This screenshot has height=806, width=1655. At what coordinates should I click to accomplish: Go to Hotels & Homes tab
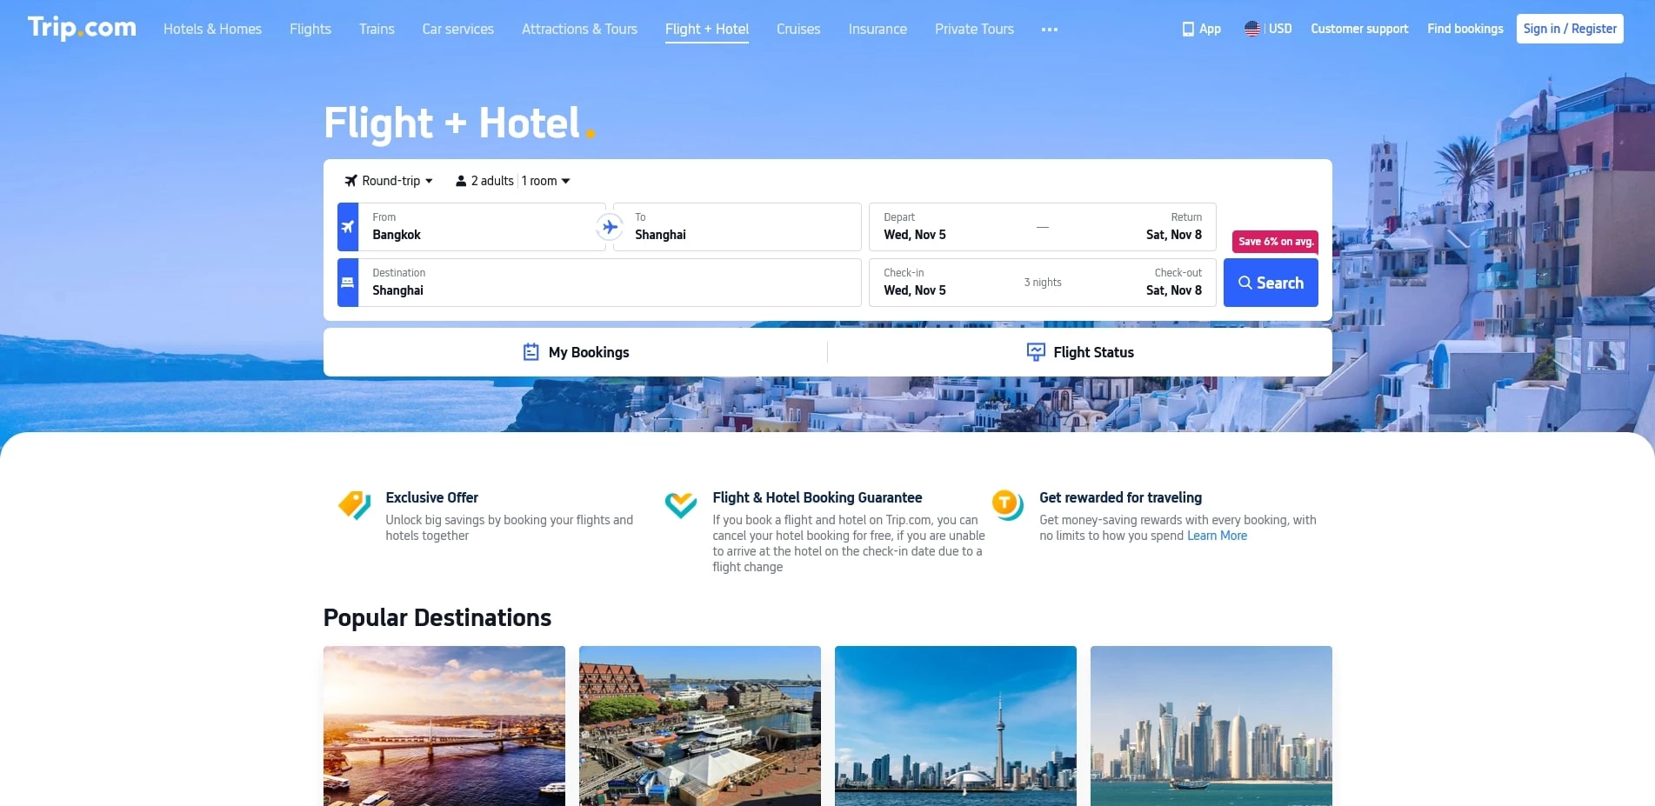[x=212, y=29]
